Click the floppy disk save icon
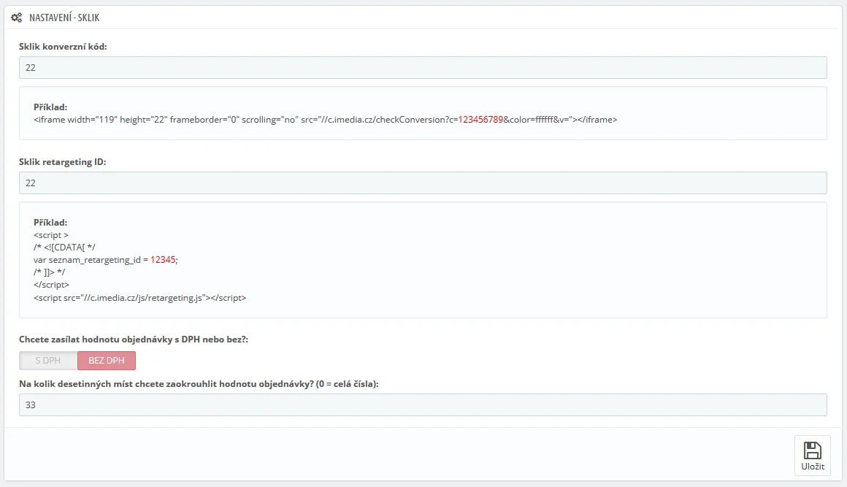The width and height of the screenshot is (847, 487). 812,449
